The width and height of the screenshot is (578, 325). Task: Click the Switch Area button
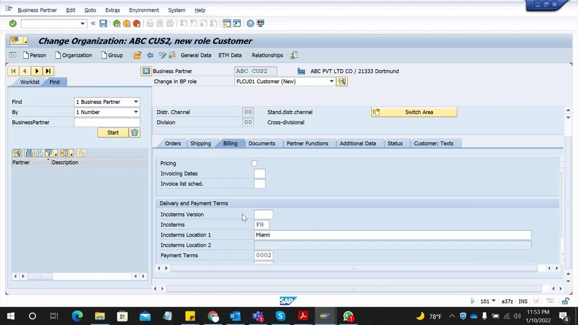coord(414,112)
